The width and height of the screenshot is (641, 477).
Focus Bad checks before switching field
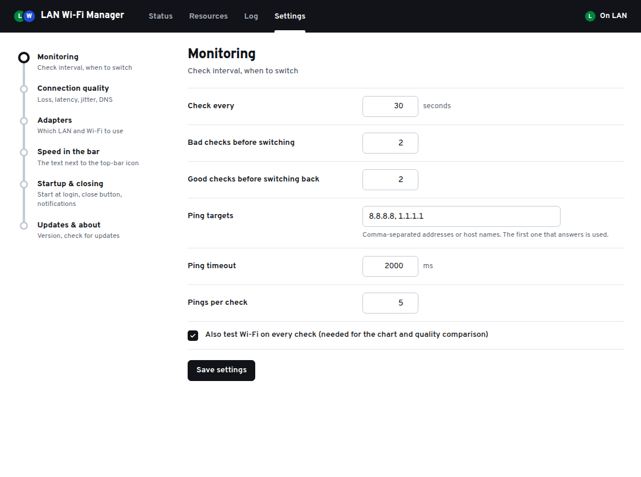[x=390, y=143]
